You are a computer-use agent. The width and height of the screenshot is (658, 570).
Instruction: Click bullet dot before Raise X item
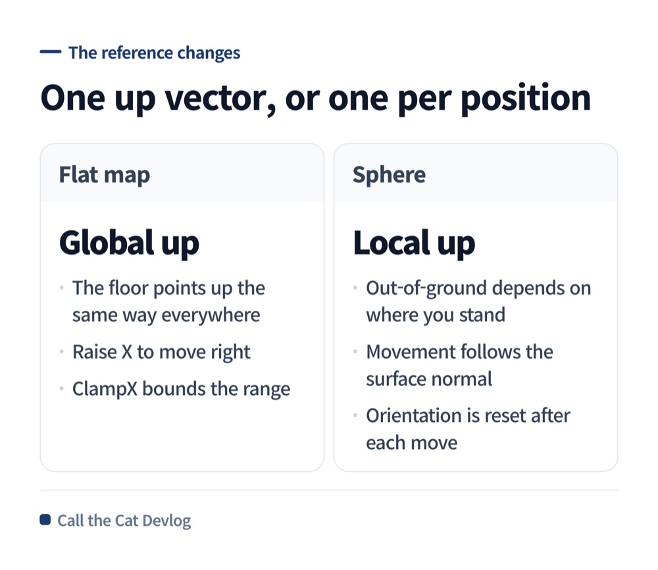tap(62, 351)
